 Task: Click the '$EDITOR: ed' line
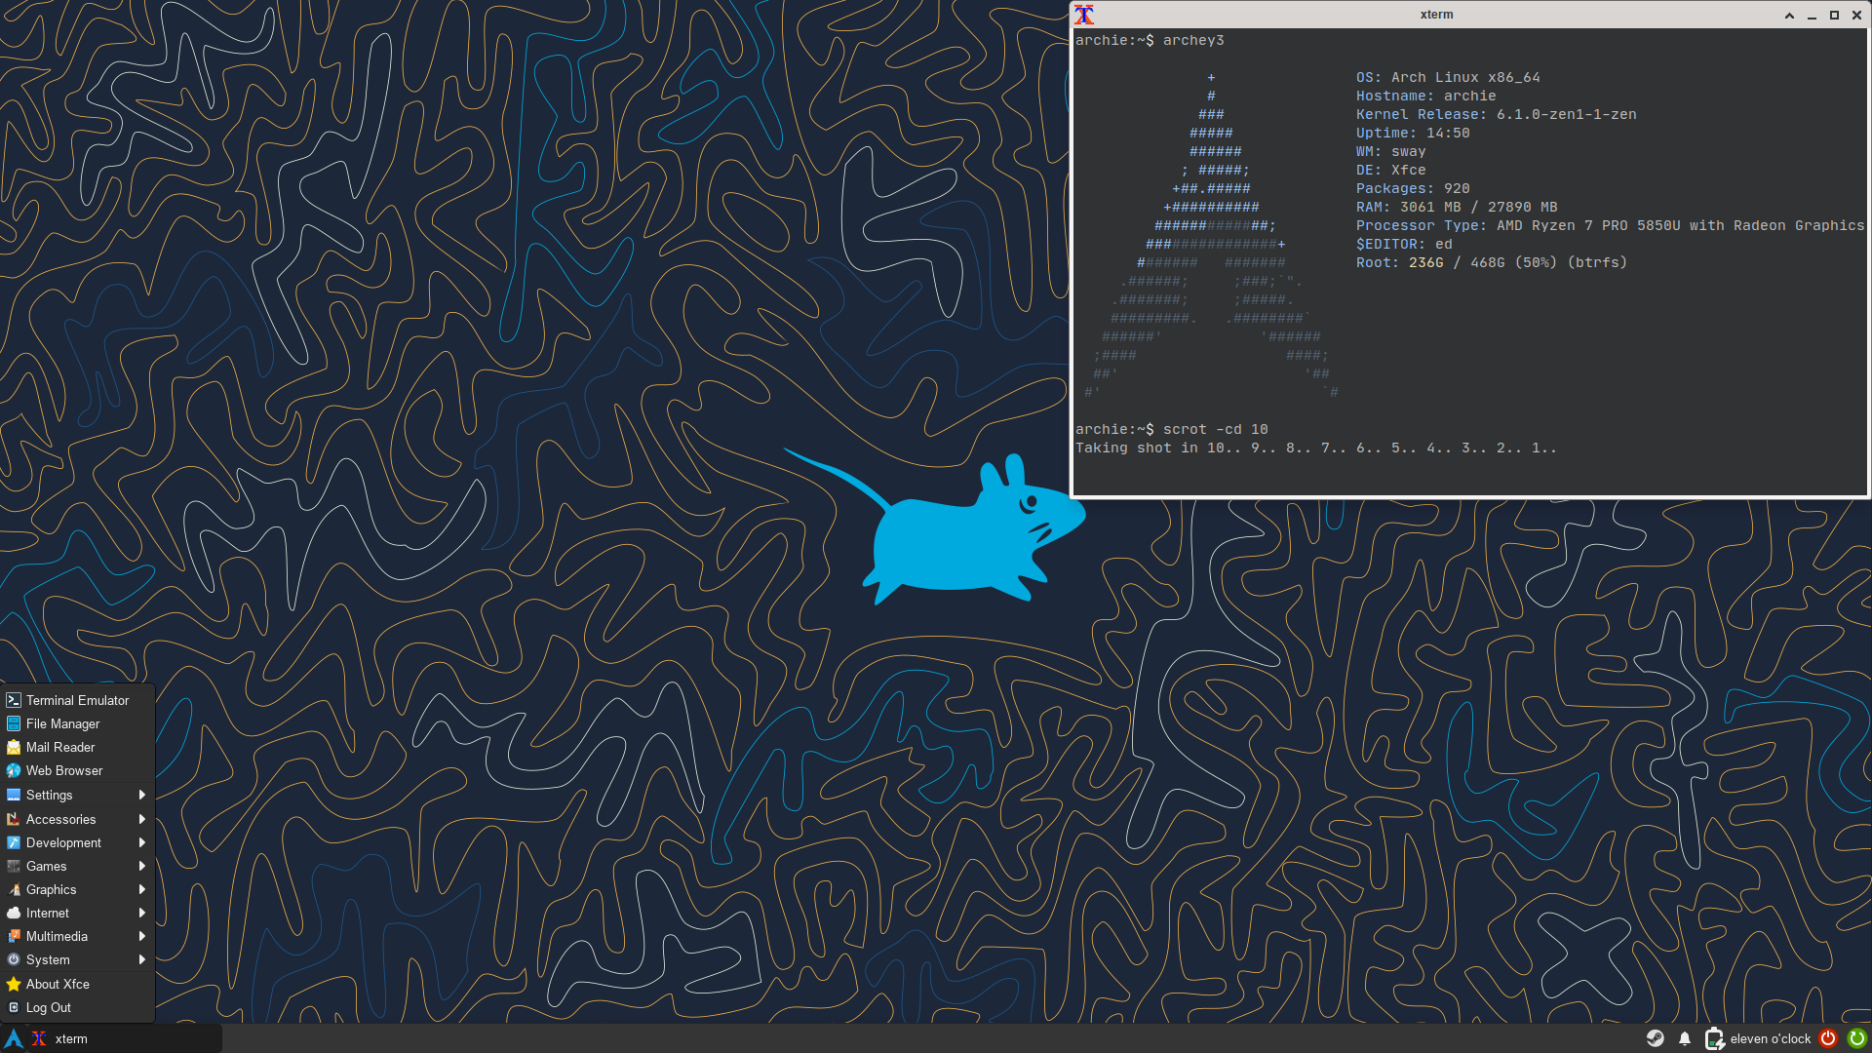pyautogui.click(x=1404, y=244)
